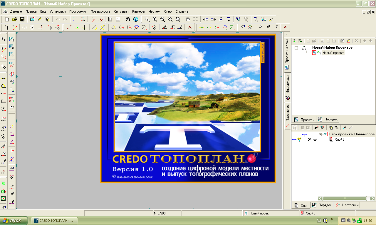Save using the floppy disk icon

(x=22, y=19)
